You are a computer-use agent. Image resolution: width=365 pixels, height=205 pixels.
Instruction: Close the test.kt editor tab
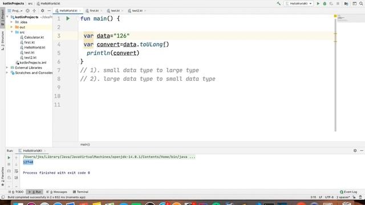coord(123,11)
